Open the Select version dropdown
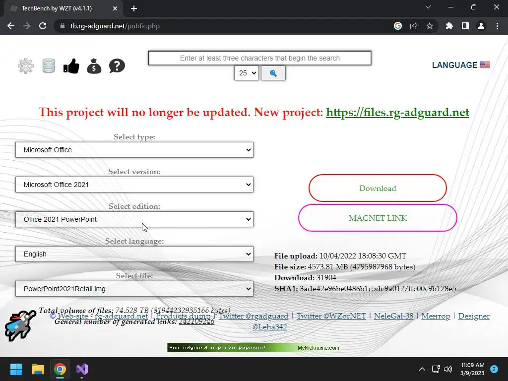The height and width of the screenshot is (381, 508). 134,185
